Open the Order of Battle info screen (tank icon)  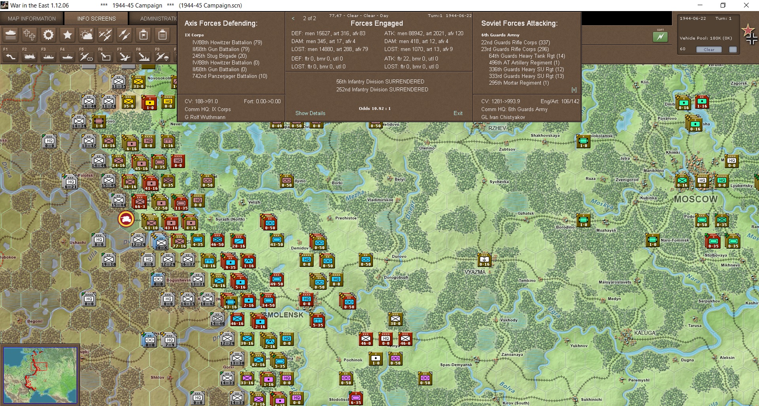[11, 35]
